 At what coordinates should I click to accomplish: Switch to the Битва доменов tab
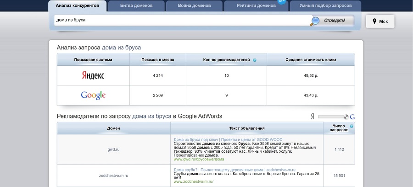point(136,6)
